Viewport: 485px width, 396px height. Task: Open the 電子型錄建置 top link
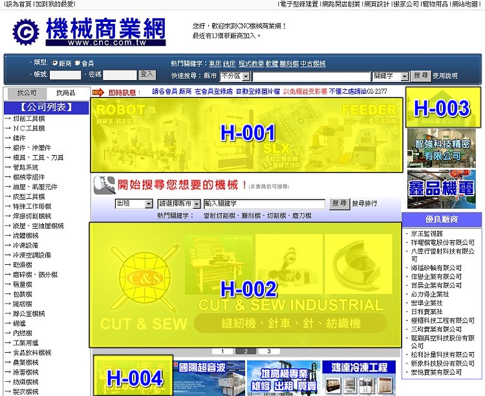(x=299, y=5)
